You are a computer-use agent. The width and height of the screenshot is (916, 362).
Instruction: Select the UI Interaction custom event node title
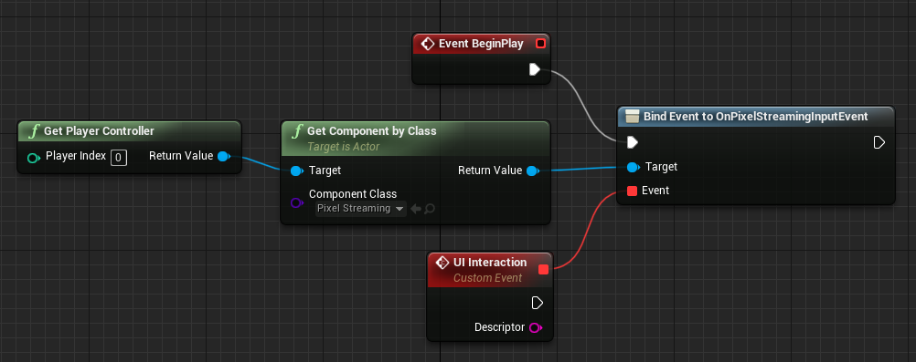pyautogui.click(x=490, y=263)
